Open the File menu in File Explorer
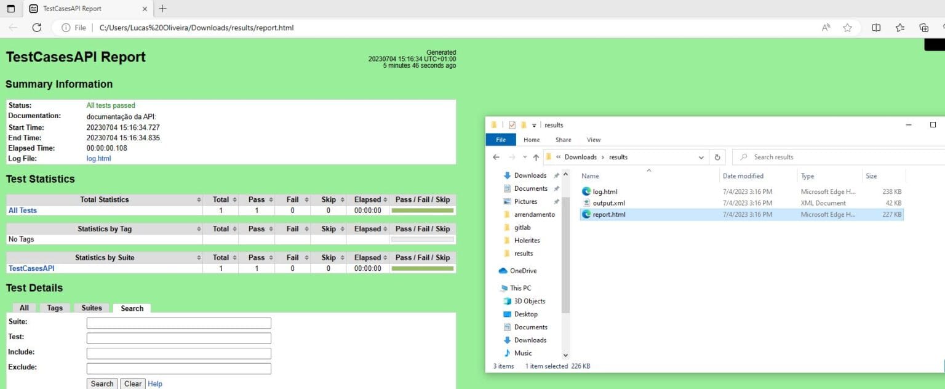945x389 pixels. coord(500,140)
